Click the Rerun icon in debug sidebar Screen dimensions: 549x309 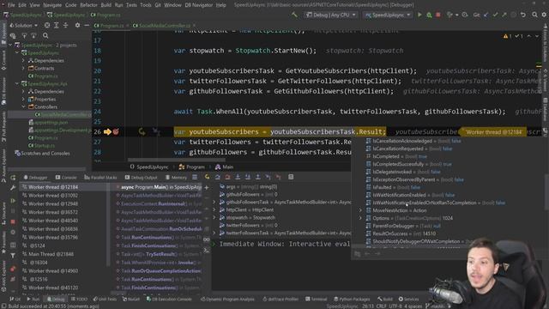click(x=13, y=178)
